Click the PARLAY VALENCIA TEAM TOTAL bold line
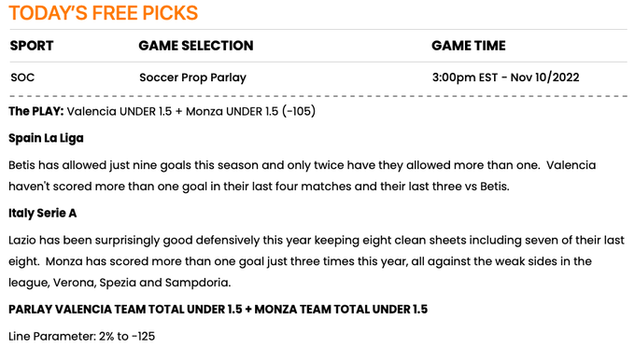The image size is (635, 348). [x=218, y=310]
